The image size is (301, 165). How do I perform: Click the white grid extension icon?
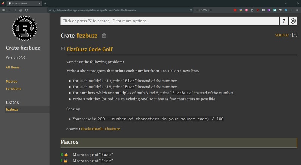coord(263,10)
